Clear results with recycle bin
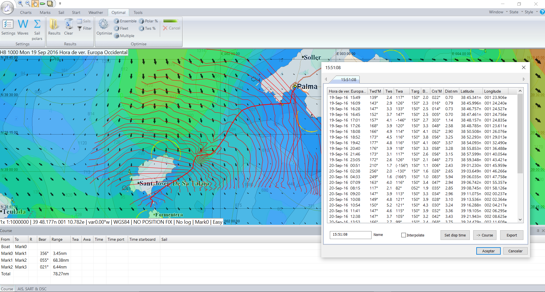 (x=68, y=27)
